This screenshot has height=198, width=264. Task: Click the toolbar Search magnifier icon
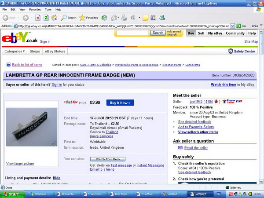(64, 18)
